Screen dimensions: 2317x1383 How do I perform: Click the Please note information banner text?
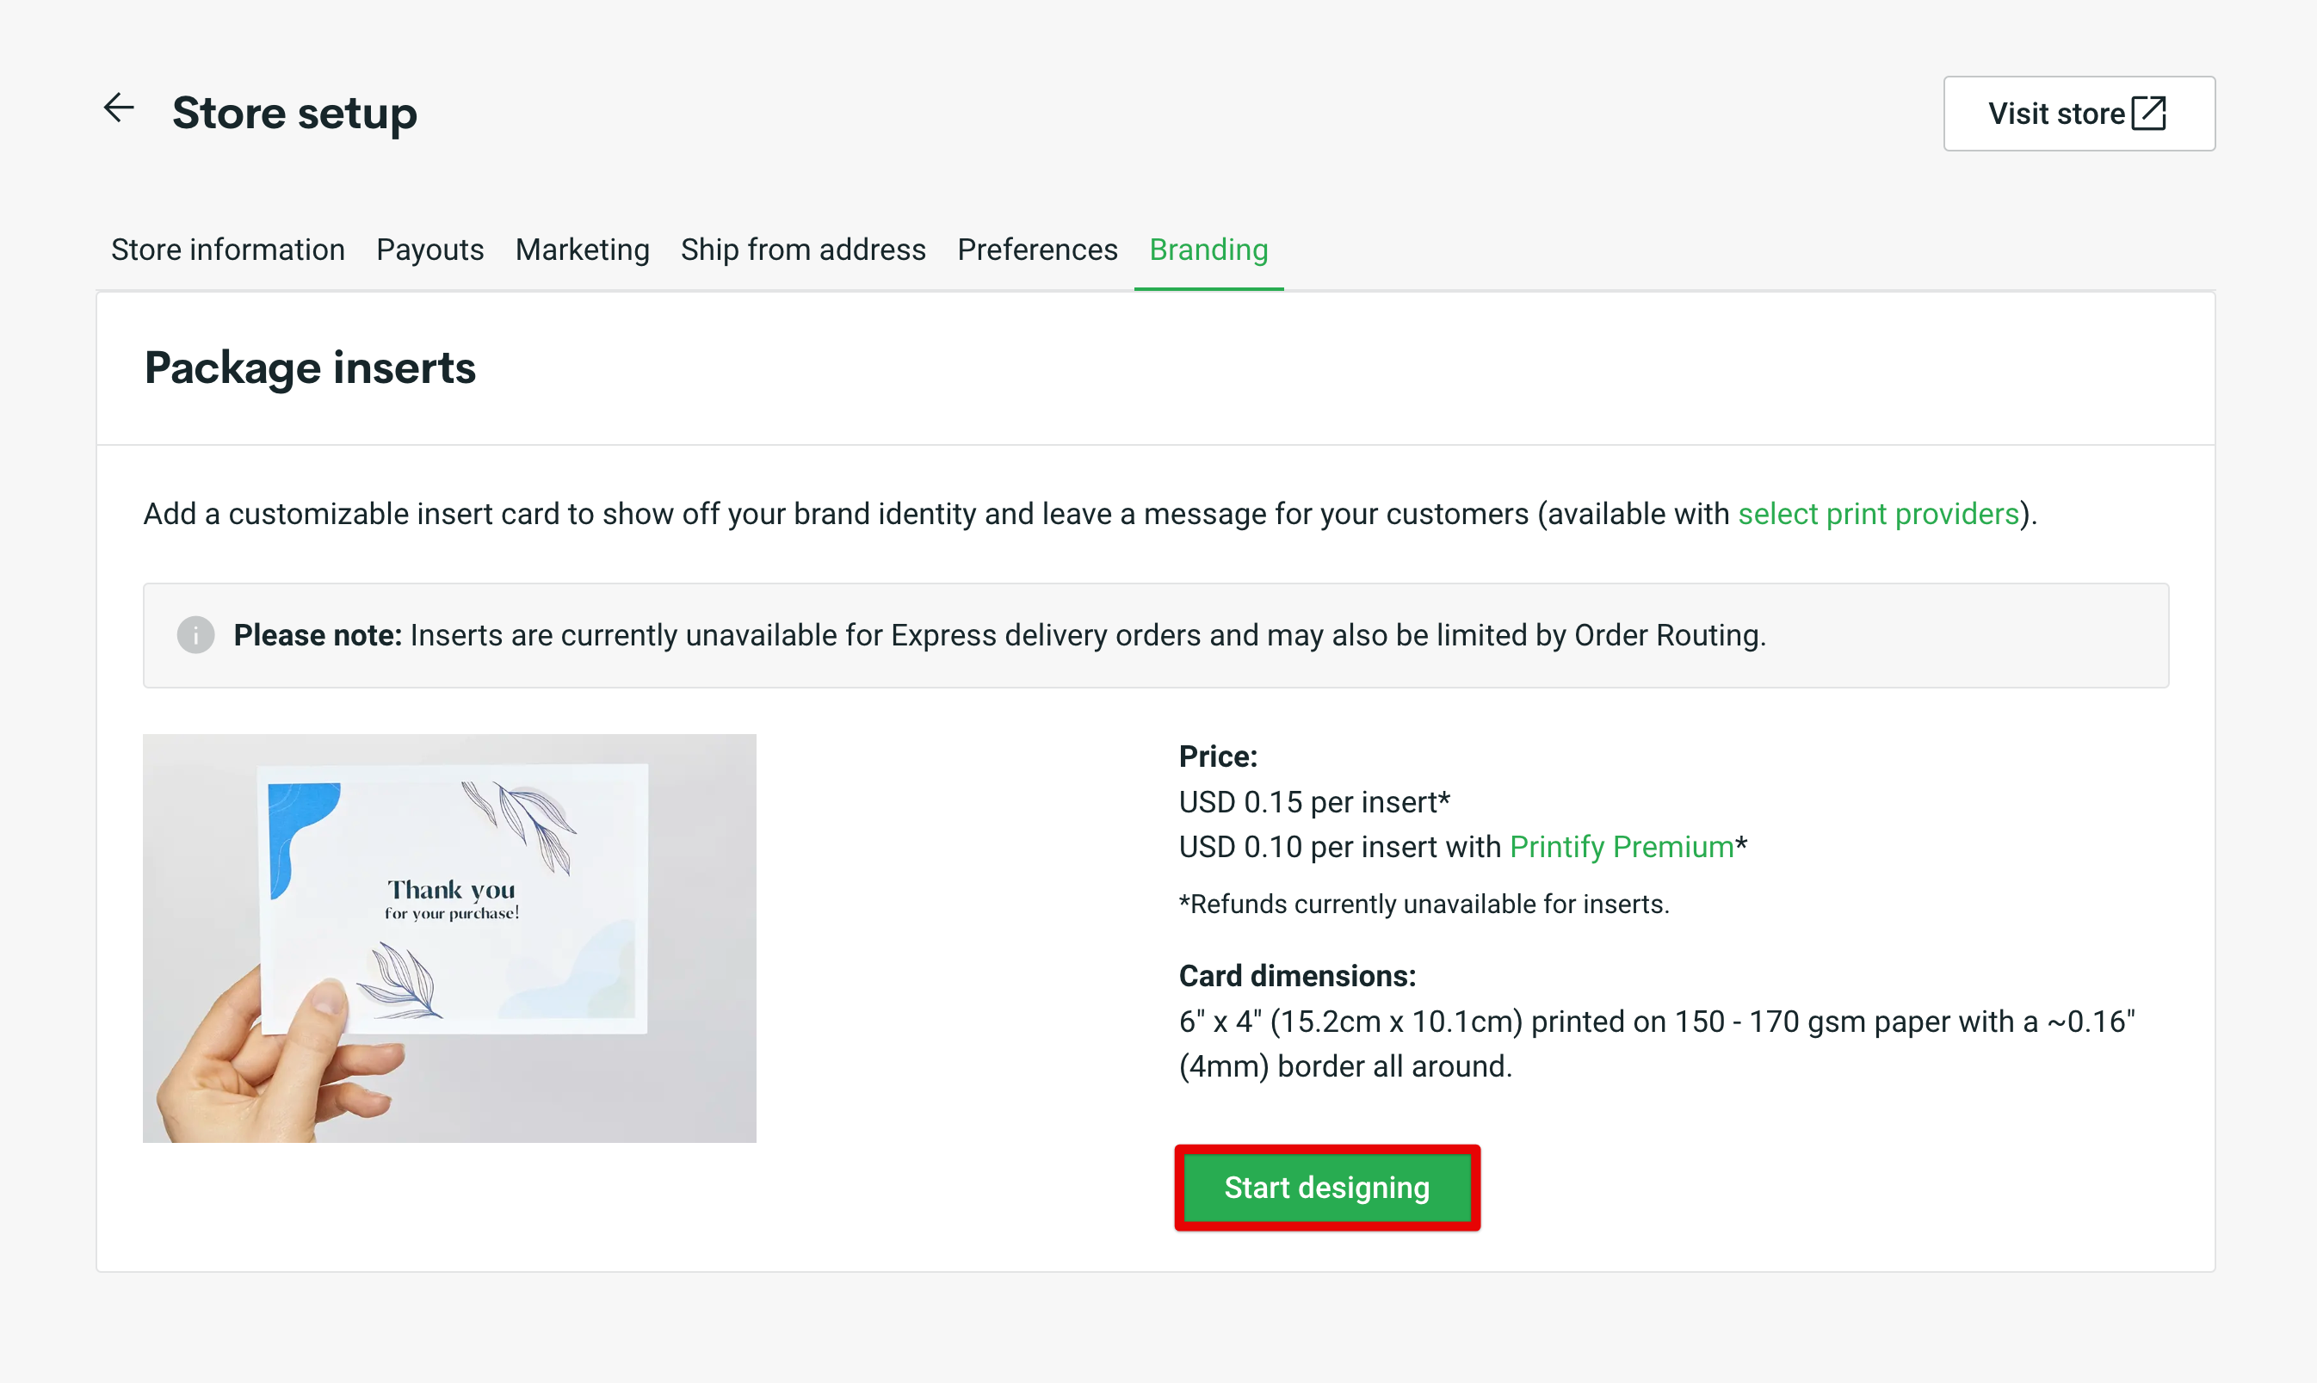click(x=999, y=636)
